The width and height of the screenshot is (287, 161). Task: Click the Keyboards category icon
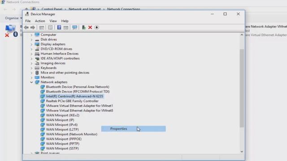pos(37,68)
